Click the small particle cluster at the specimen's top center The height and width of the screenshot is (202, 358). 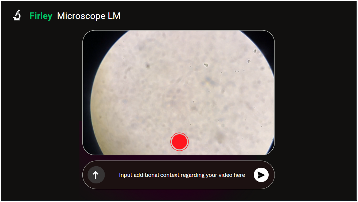coord(206,65)
